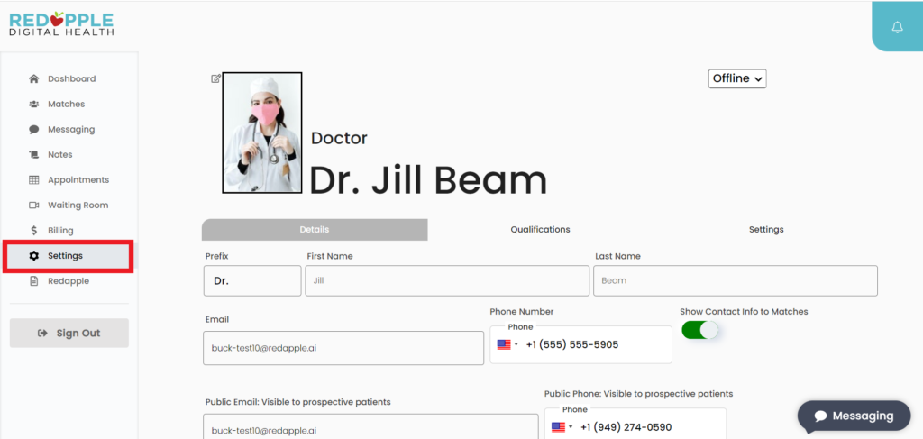Open the floating Messaging chat button

pyautogui.click(x=854, y=416)
